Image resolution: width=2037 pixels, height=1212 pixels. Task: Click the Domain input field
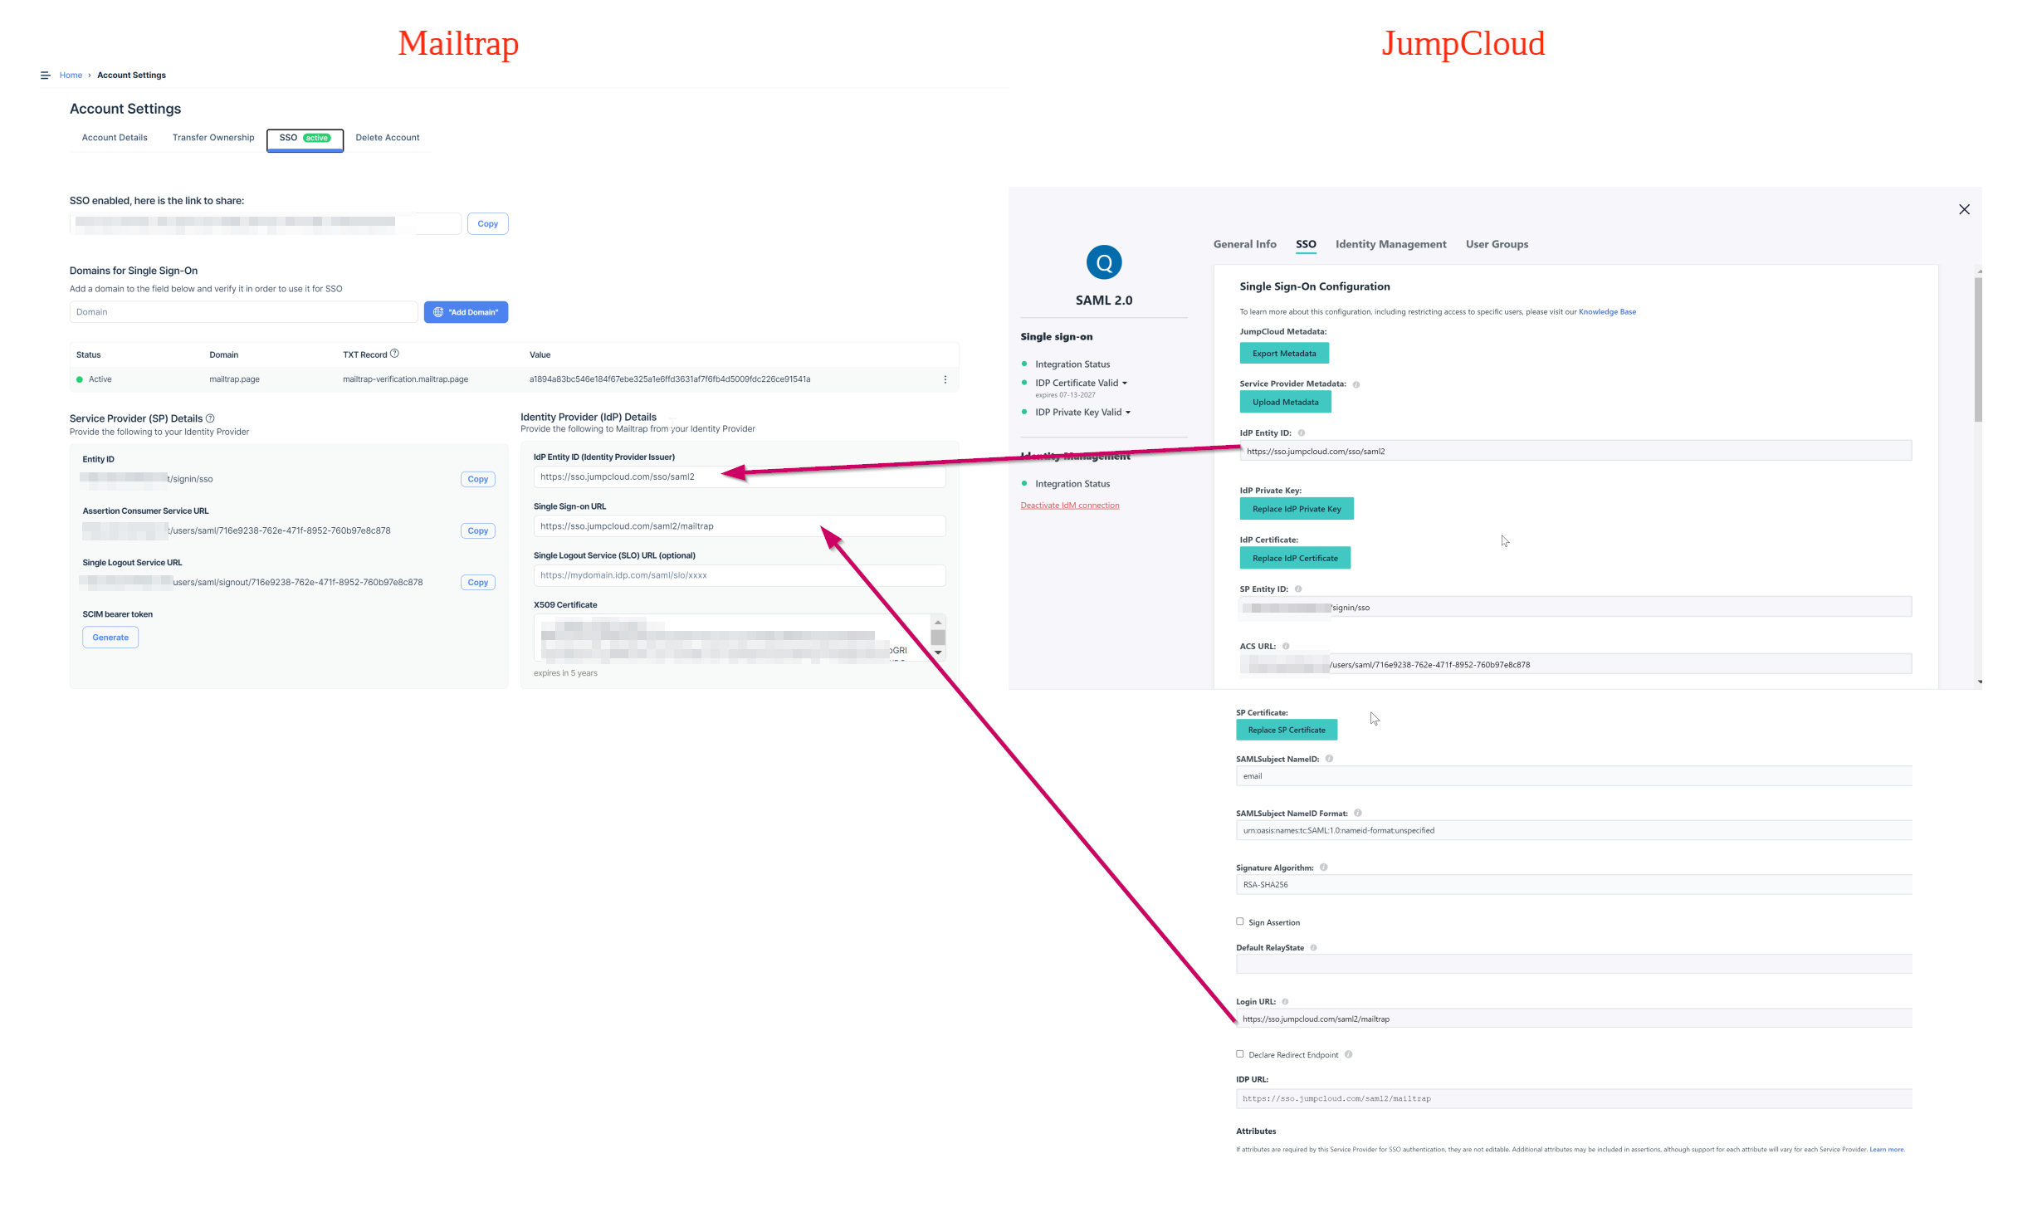pos(243,312)
